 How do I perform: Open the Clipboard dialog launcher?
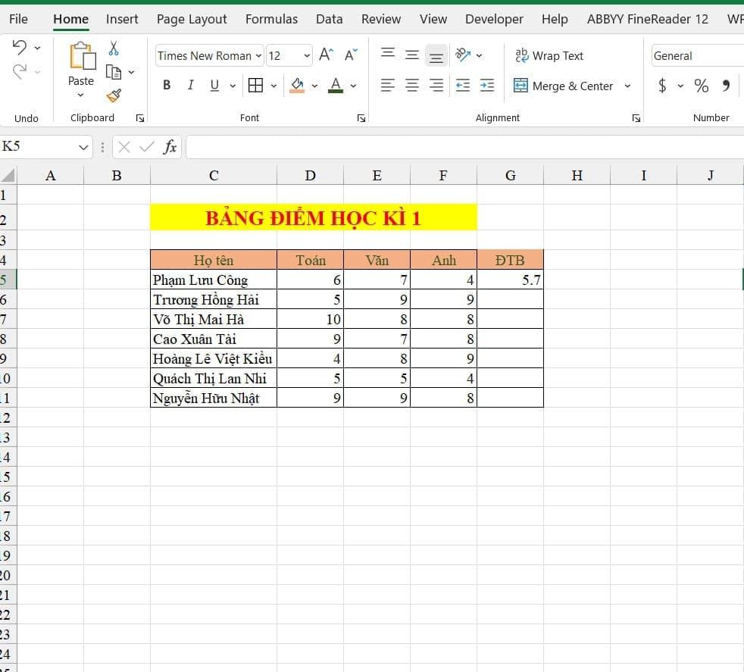[140, 118]
